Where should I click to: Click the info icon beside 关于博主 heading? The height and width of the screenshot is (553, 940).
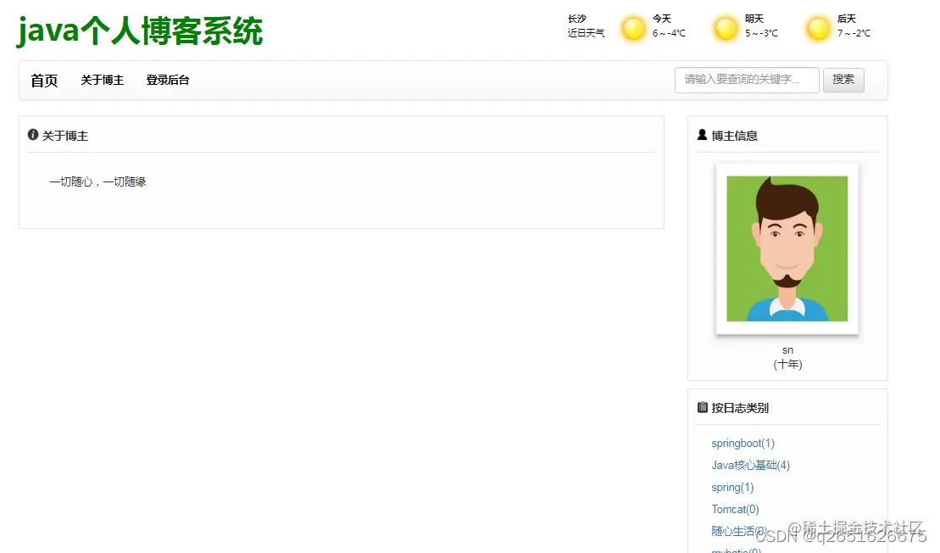click(x=33, y=135)
